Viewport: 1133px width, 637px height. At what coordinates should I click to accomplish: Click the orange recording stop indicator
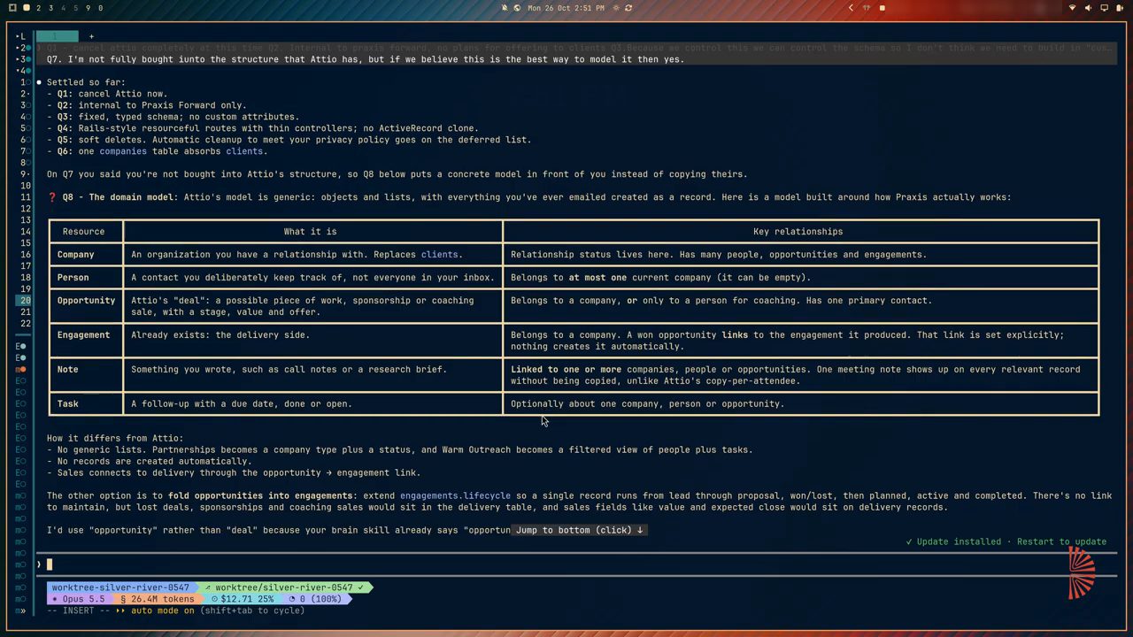pyautogui.click(x=882, y=8)
